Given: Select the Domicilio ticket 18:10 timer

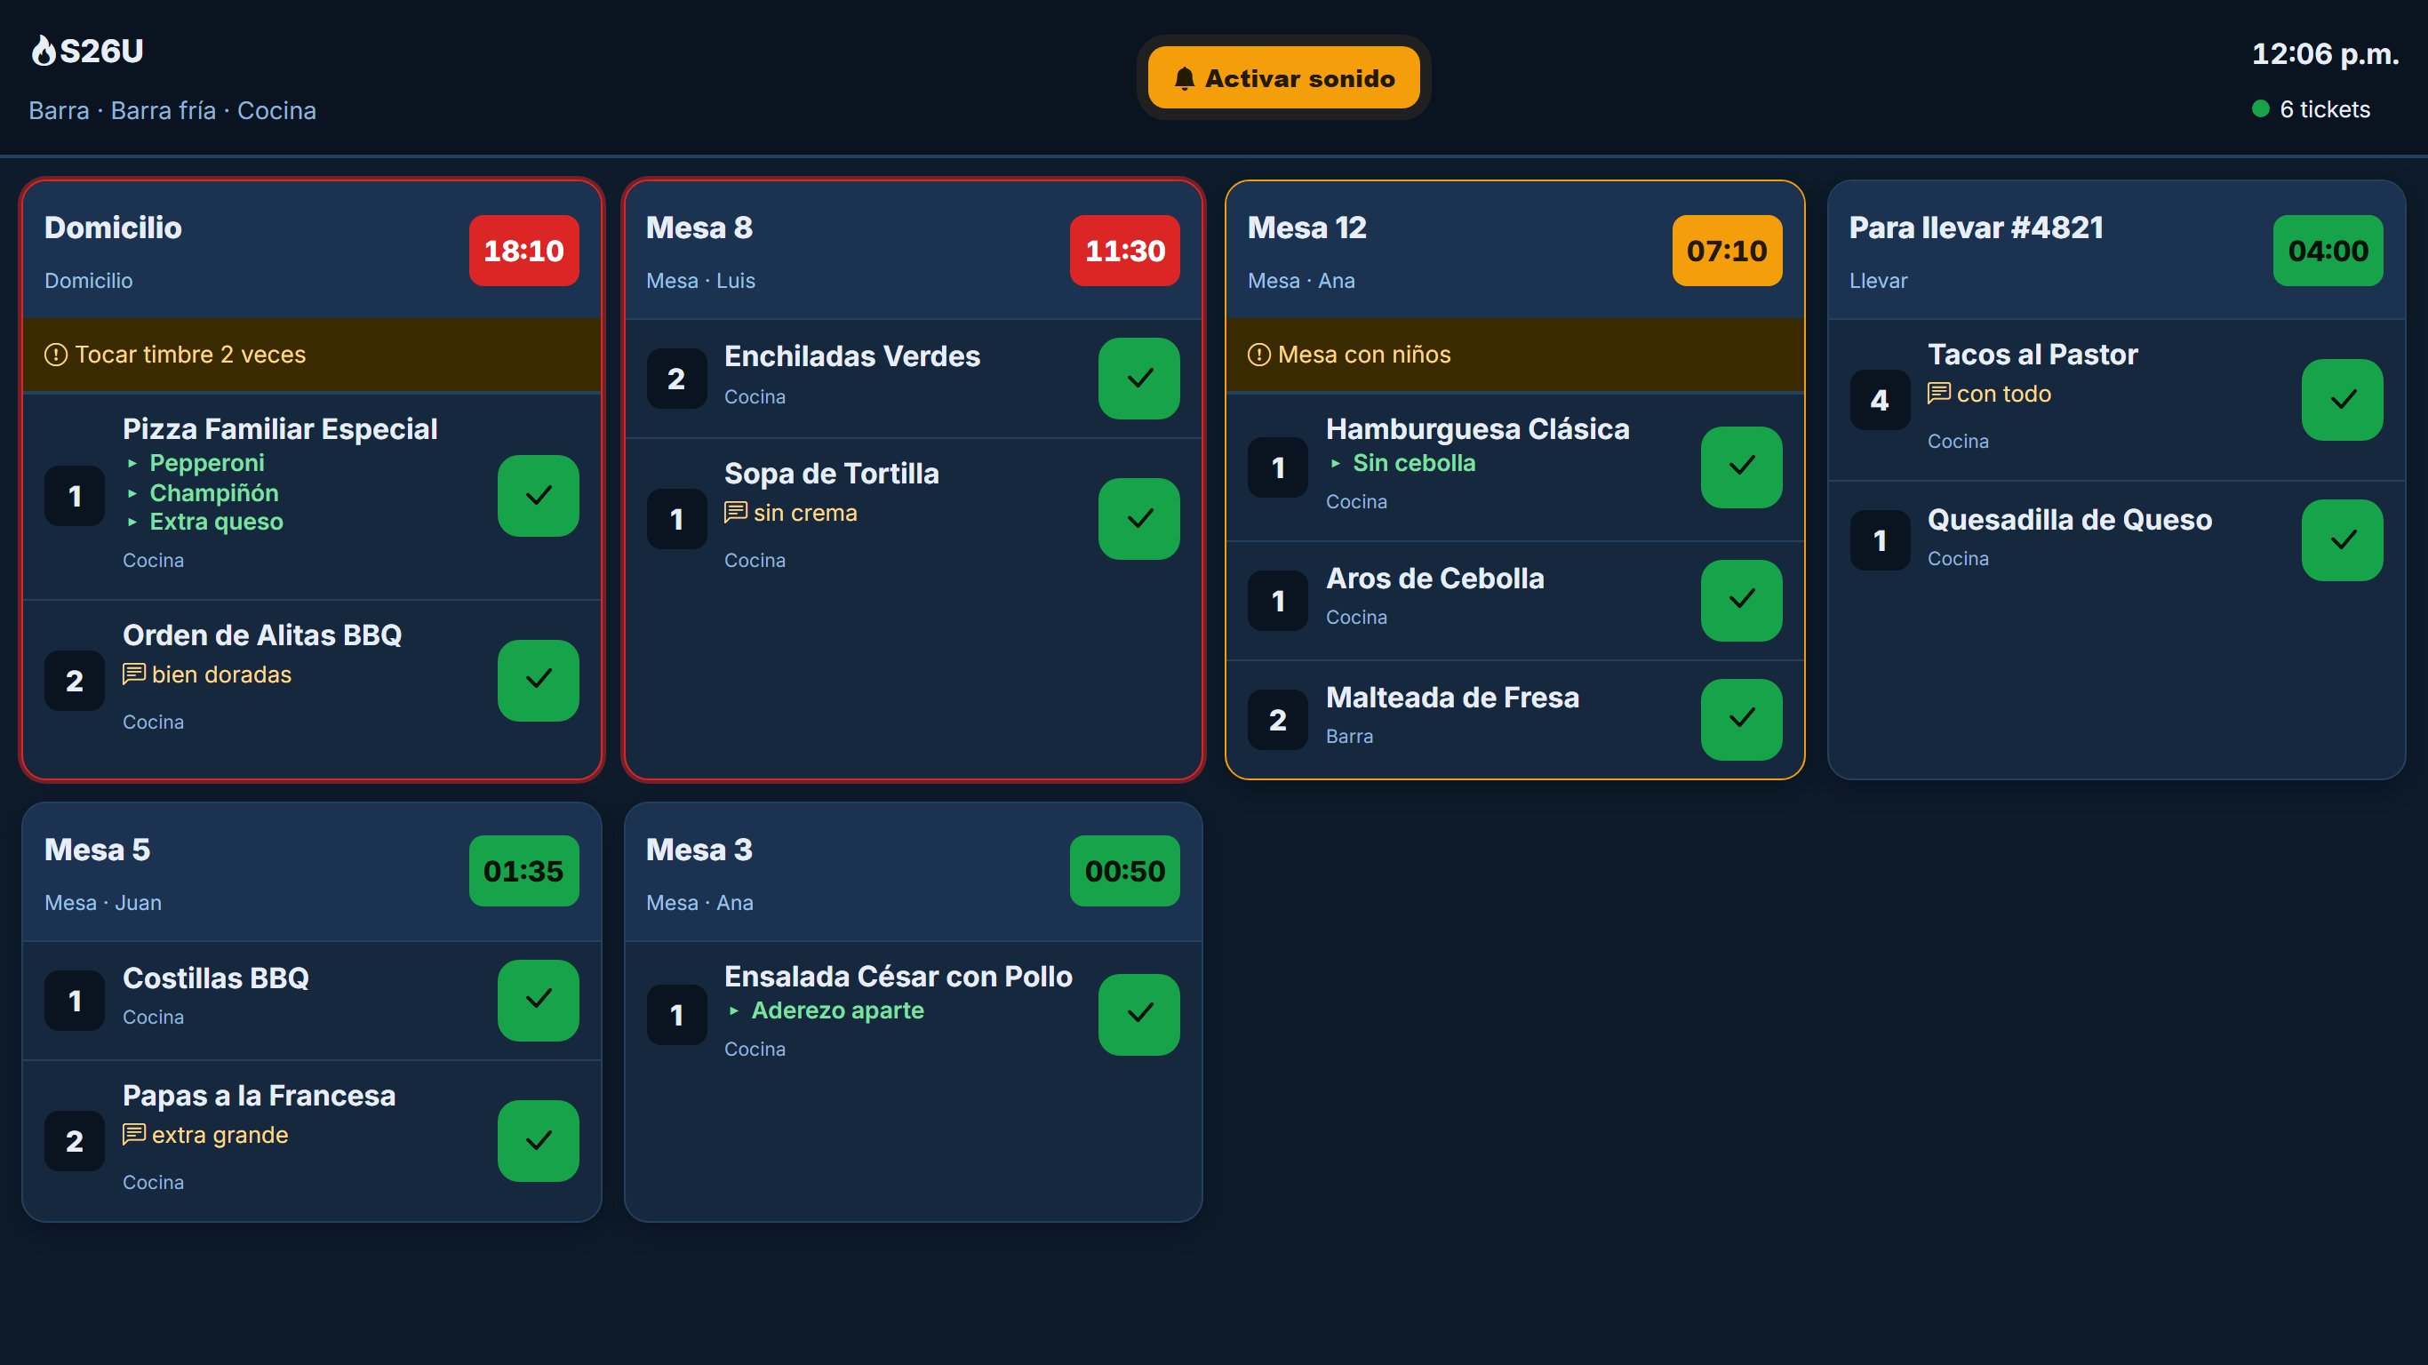Looking at the screenshot, I should [x=524, y=251].
